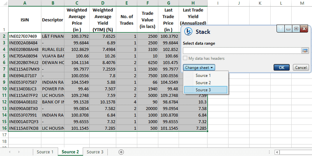Click weighted price cell 102.8629

tap(77, 50)
